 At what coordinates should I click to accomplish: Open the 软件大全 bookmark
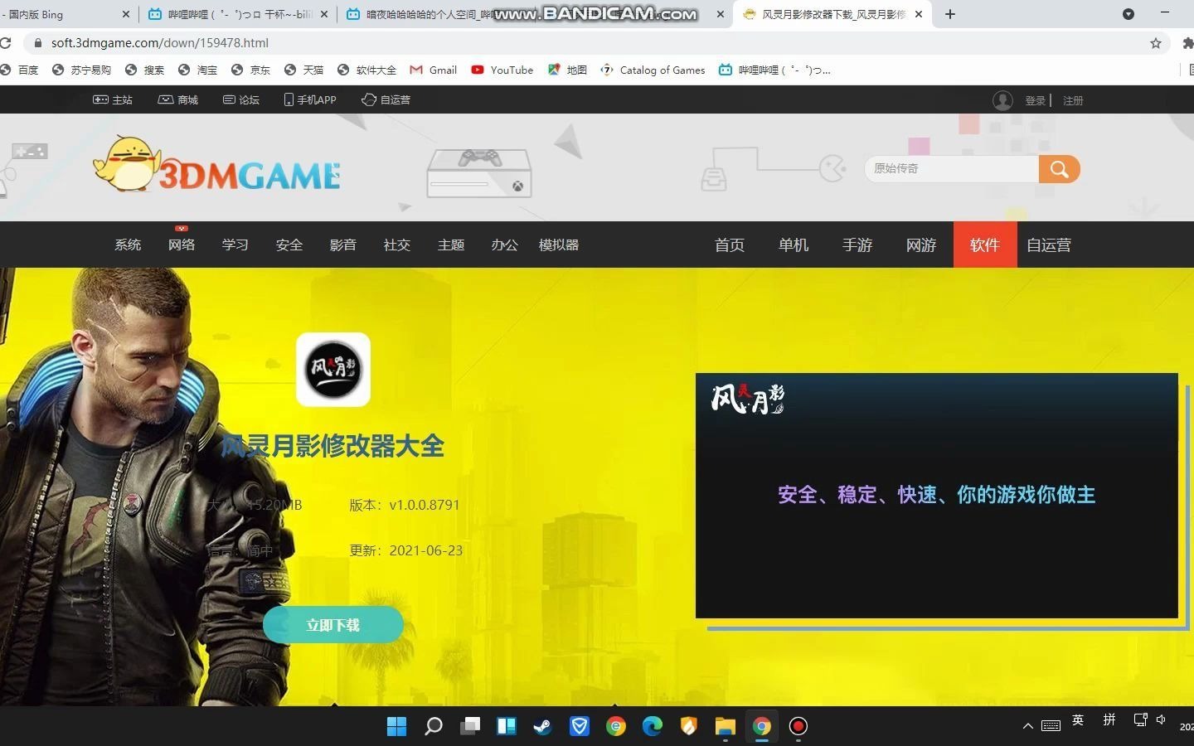click(366, 70)
